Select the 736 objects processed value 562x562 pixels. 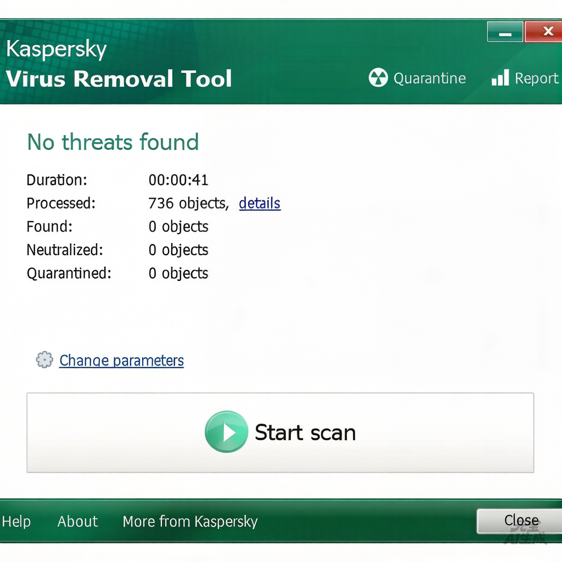pos(189,203)
